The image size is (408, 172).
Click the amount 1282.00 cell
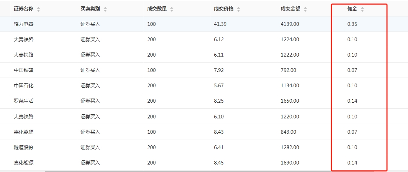tap(290, 147)
